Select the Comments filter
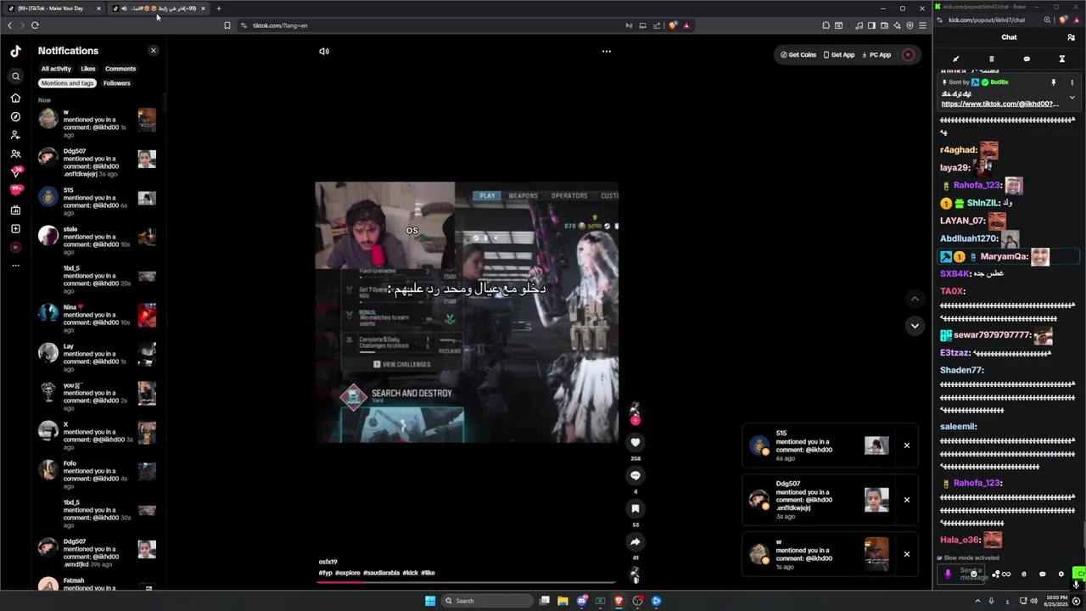Viewport: 1086px width, 611px height. tap(120, 69)
